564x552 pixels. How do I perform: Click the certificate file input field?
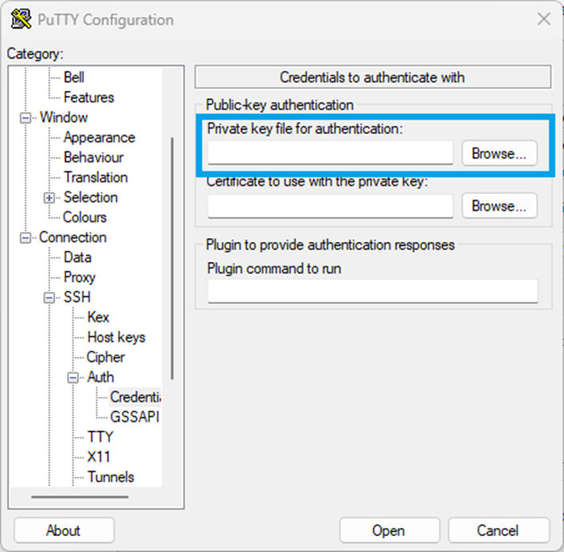point(330,206)
